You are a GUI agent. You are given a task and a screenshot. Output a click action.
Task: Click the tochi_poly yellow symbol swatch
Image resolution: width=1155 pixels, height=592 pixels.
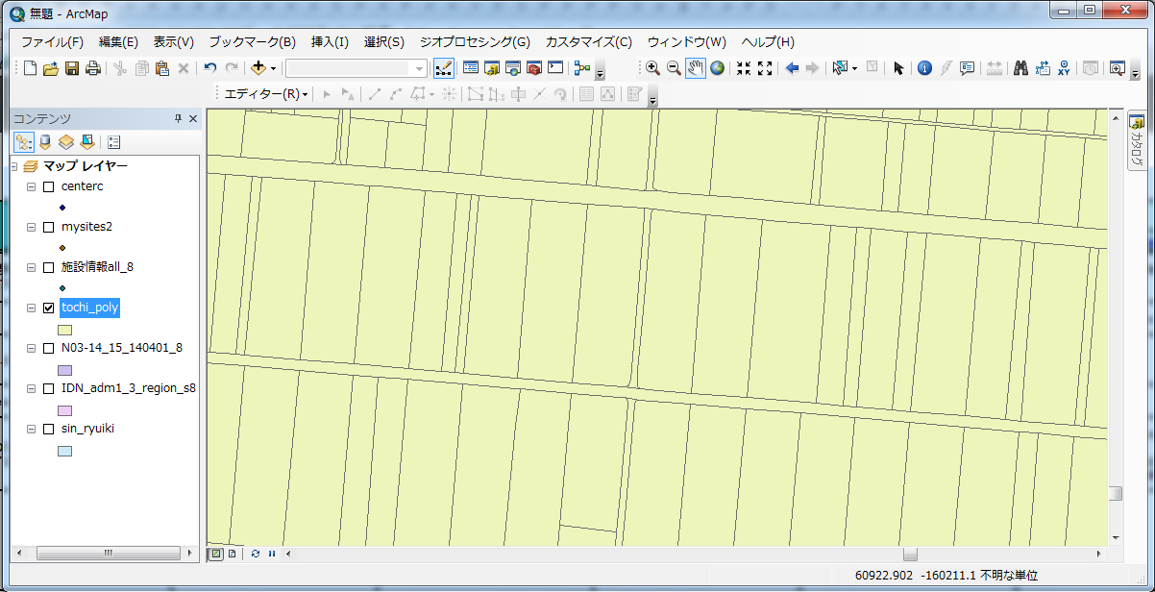pyautogui.click(x=65, y=330)
